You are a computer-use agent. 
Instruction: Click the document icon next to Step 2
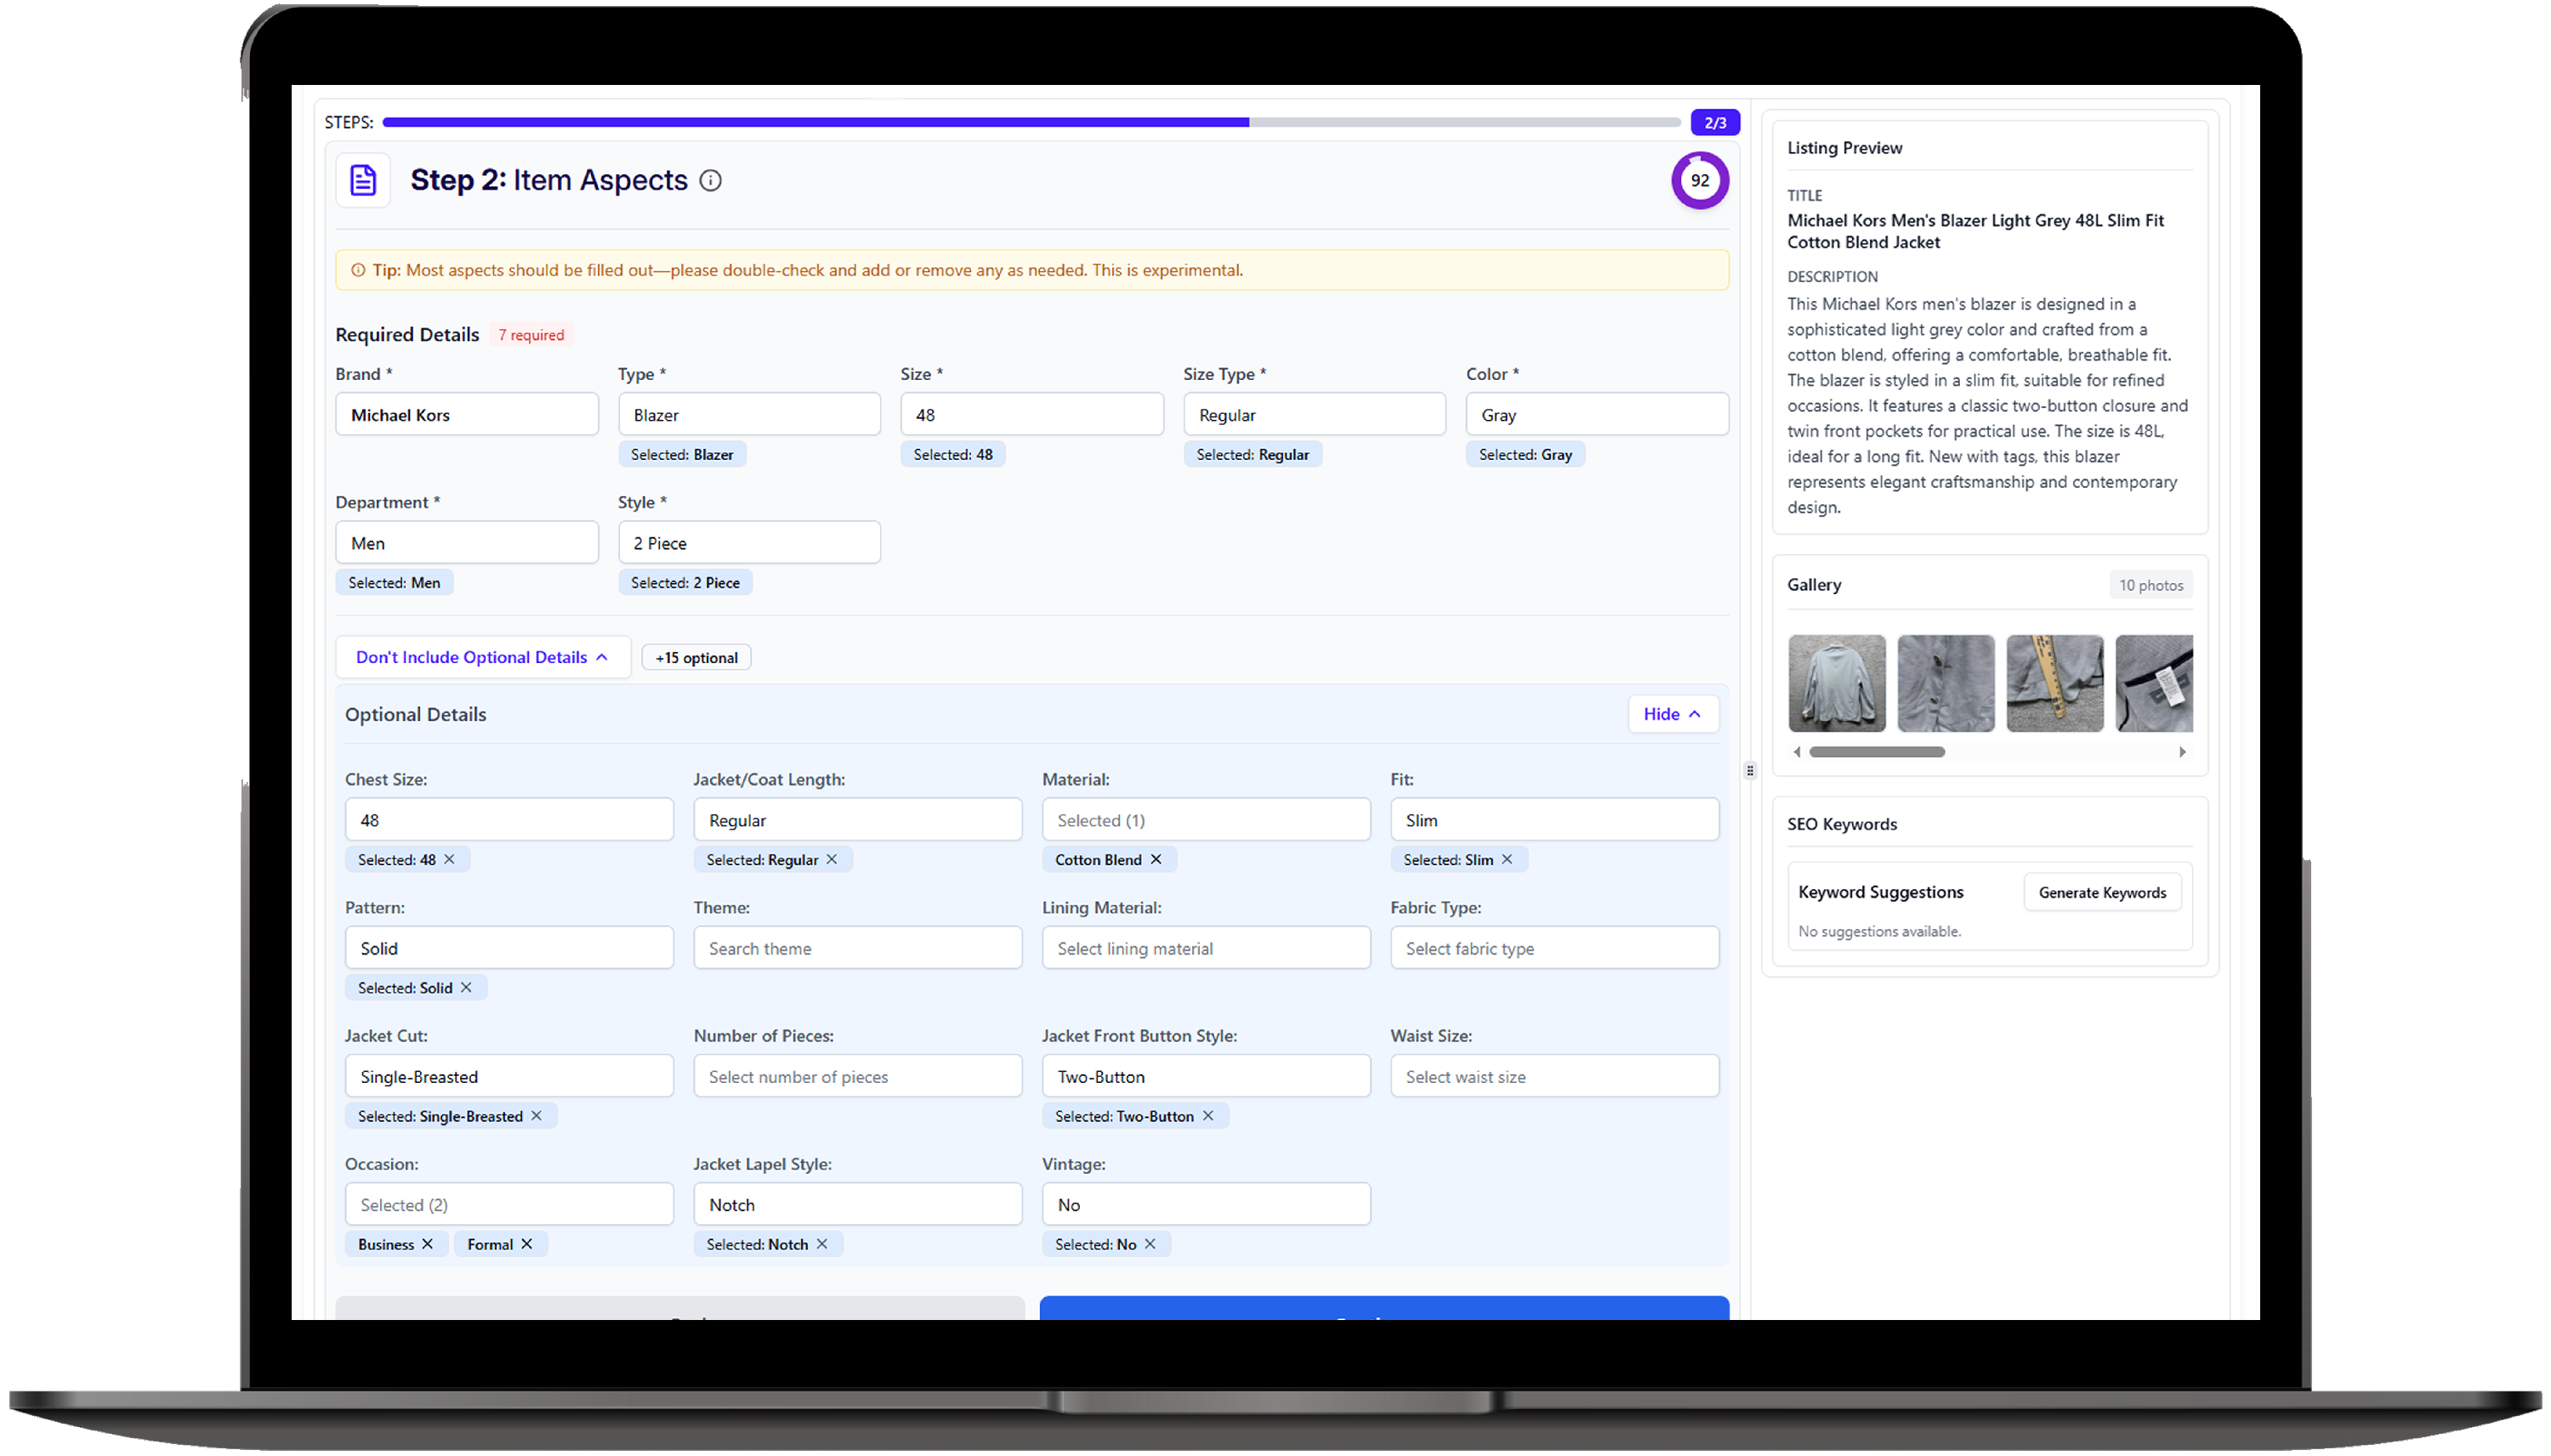click(363, 180)
